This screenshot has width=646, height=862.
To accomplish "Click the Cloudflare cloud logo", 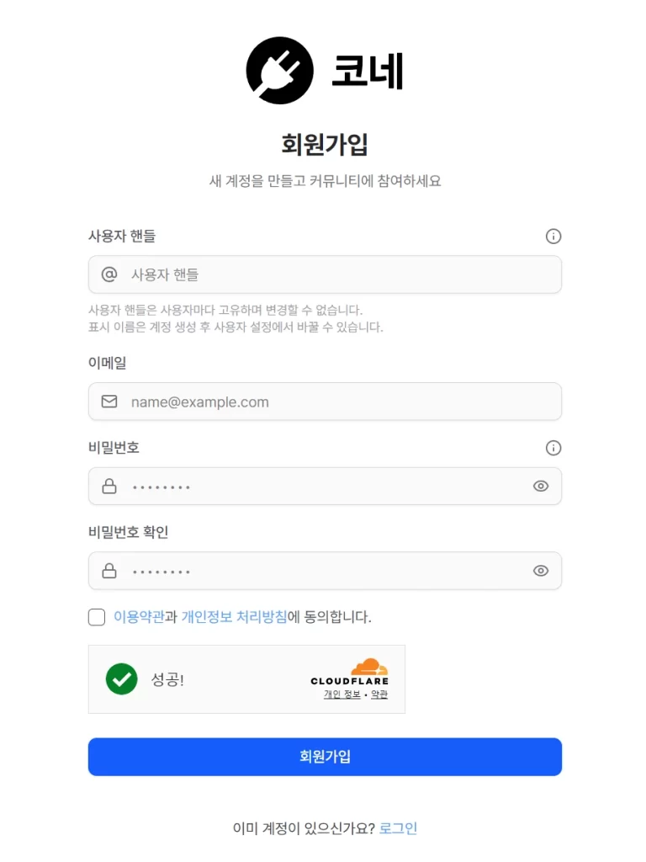I will pos(370,667).
